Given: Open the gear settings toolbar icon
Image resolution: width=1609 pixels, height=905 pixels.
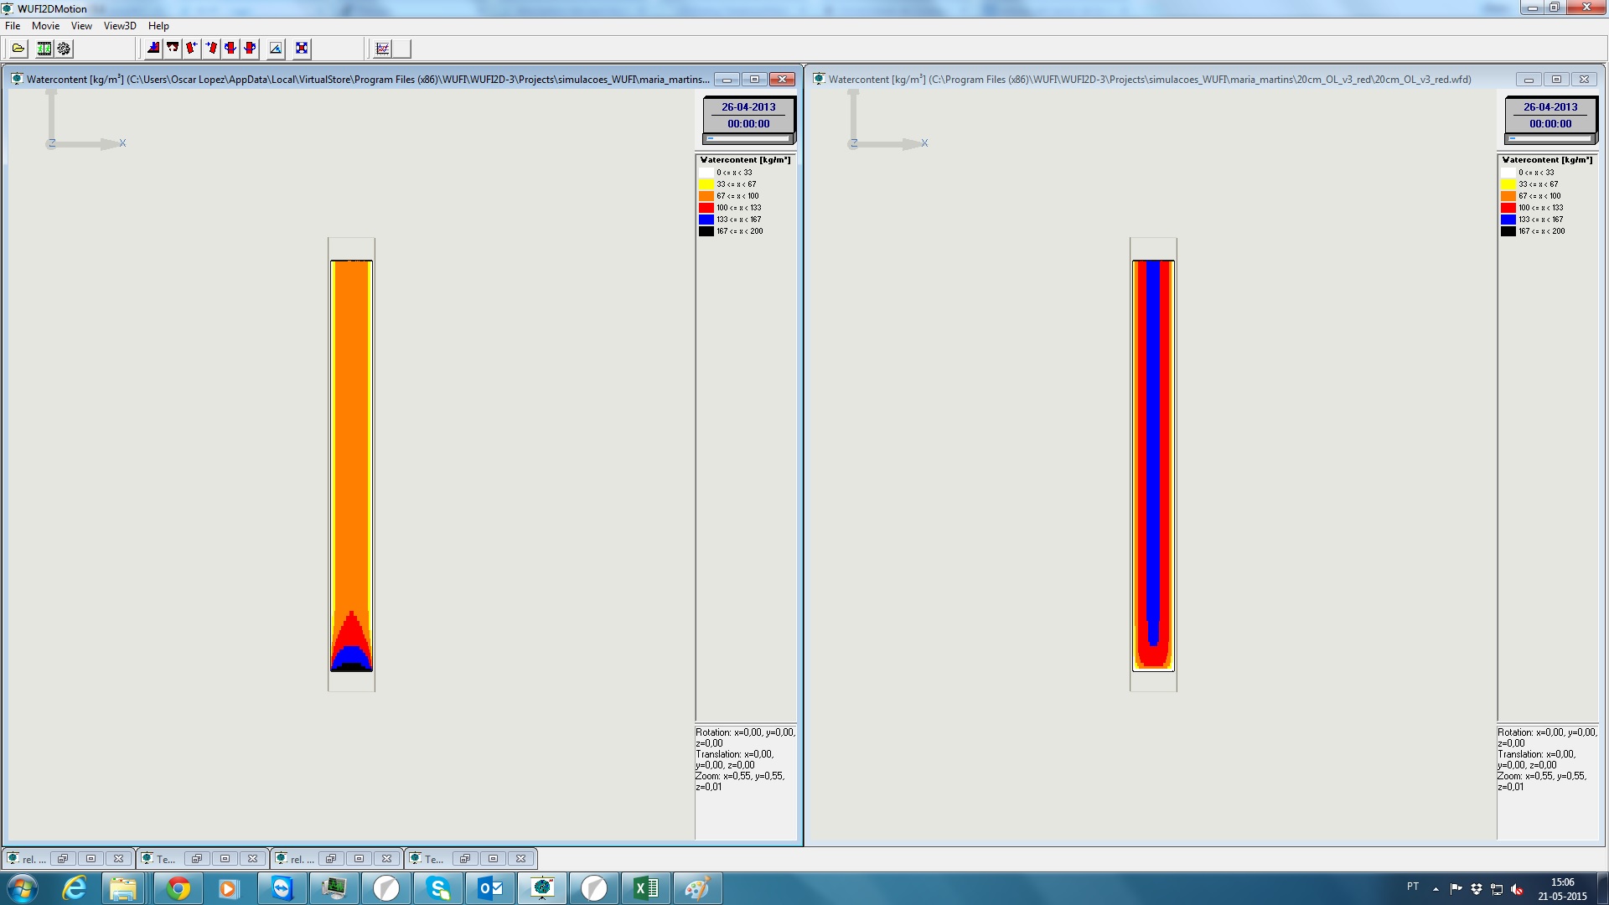Looking at the screenshot, I should click(x=64, y=49).
